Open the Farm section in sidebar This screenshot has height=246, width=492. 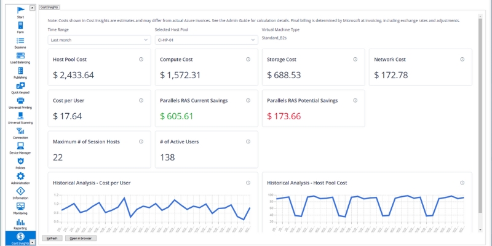(x=20, y=26)
